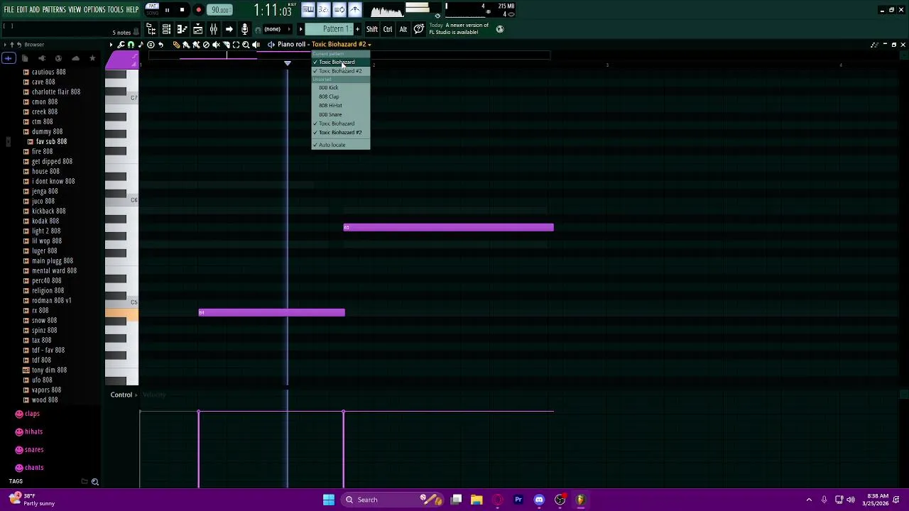Open the TOOLS menu
909x511 pixels.
click(115, 10)
